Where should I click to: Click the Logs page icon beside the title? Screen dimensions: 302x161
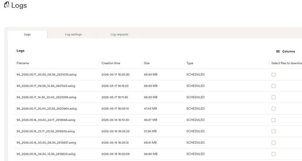[x=7, y=5]
